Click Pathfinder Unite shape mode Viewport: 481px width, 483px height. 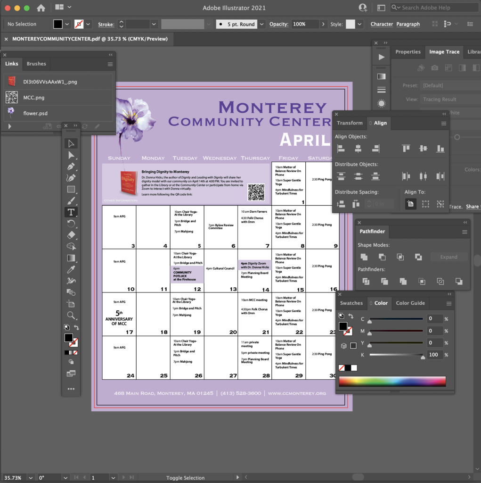[x=364, y=257]
